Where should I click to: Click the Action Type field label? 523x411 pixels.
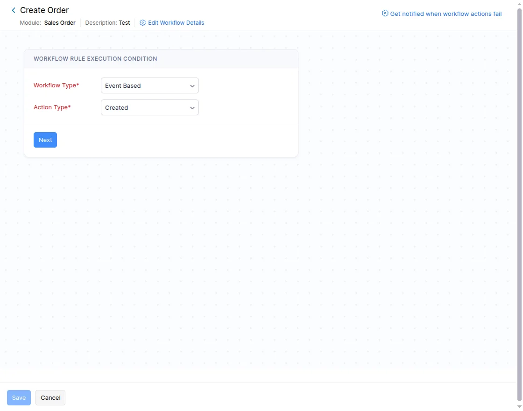pos(52,107)
